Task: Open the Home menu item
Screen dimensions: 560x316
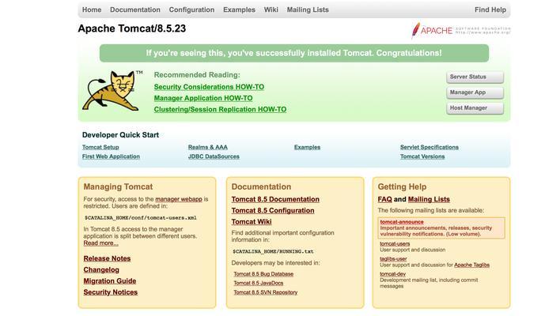Action: pos(92,9)
